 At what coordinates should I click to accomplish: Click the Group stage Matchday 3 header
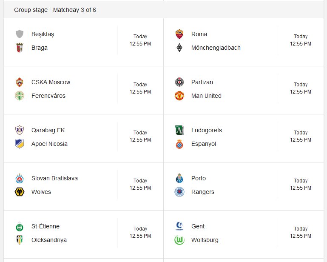pos(55,10)
